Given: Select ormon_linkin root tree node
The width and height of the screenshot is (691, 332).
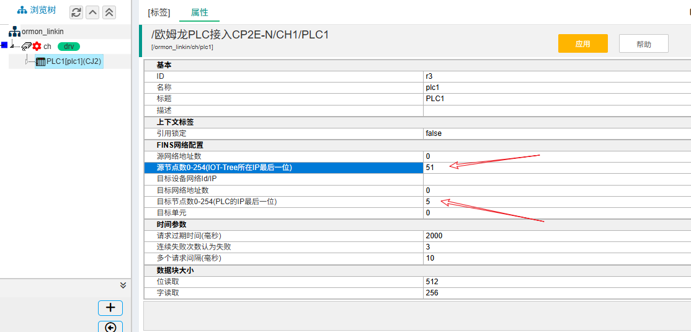Looking at the screenshot, I should pyautogui.click(x=43, y=32).
